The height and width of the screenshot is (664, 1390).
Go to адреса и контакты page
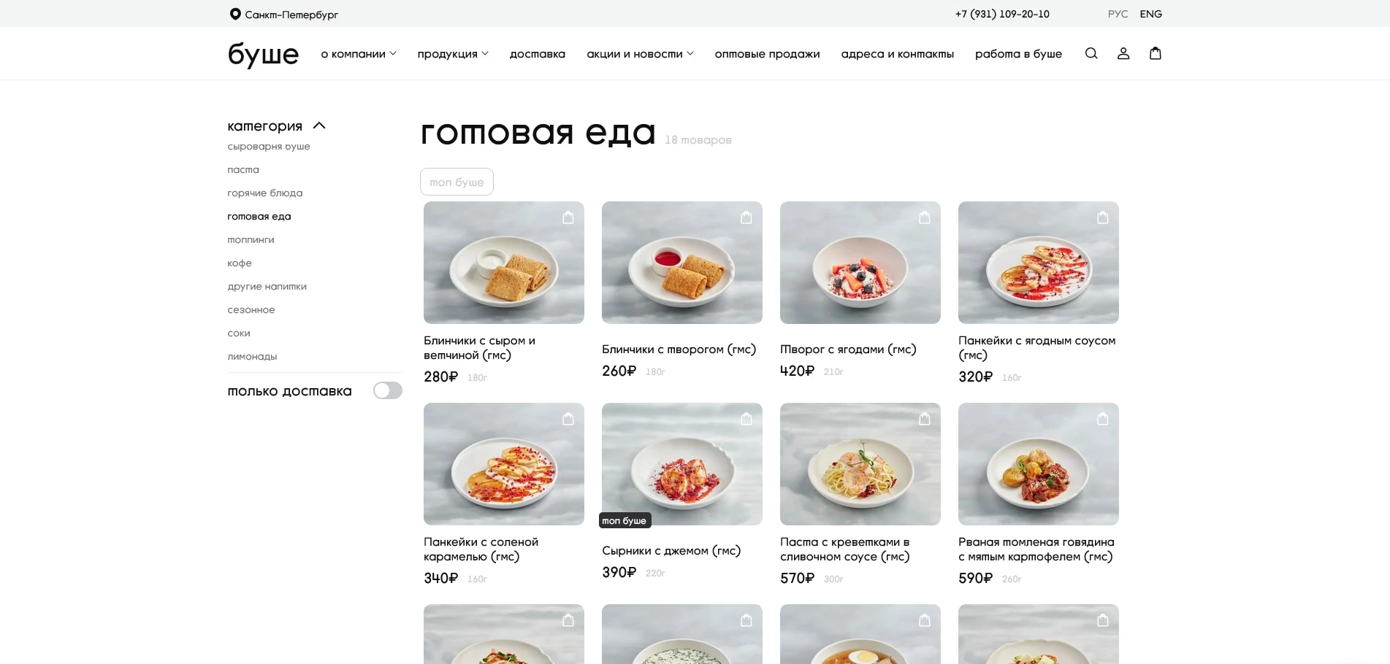point(898,54)
